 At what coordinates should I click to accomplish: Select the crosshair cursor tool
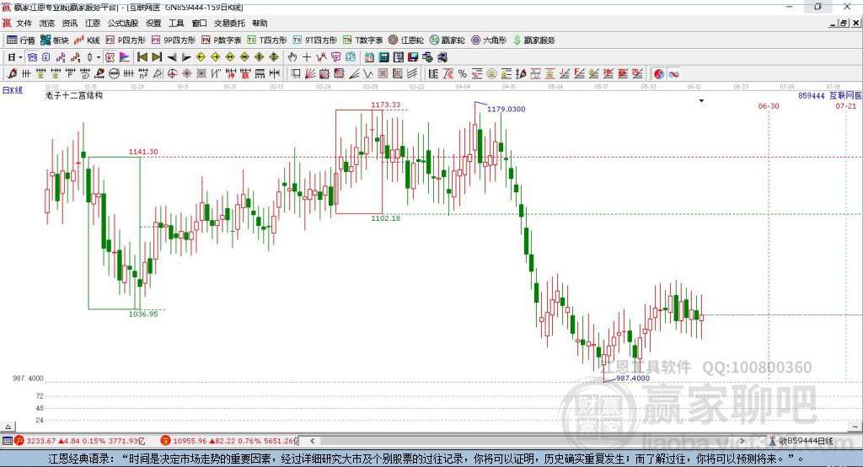pyautogui.click(x=307, y=56)
